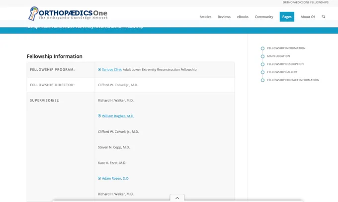Click the first Richard H. Walker, M.D. entry

116,101
